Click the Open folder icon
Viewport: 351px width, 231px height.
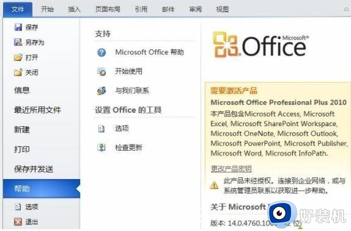18,57
